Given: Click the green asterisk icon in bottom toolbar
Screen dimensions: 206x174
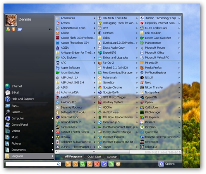Looking at the screenshot, I should pos(82,164).
